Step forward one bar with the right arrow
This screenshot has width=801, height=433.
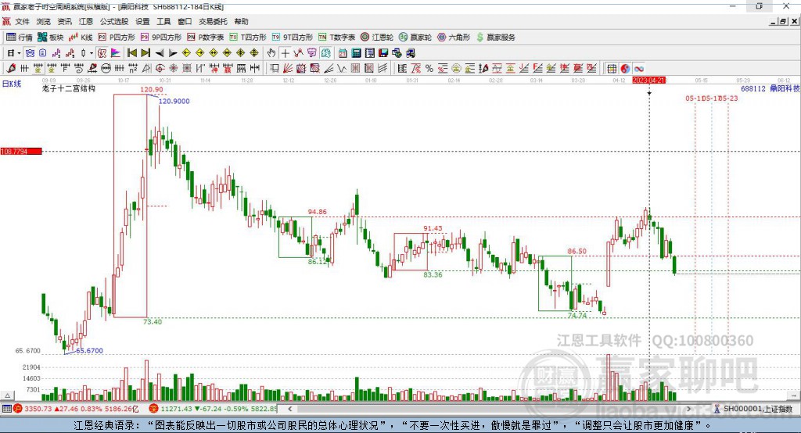(x=173, y=53)
